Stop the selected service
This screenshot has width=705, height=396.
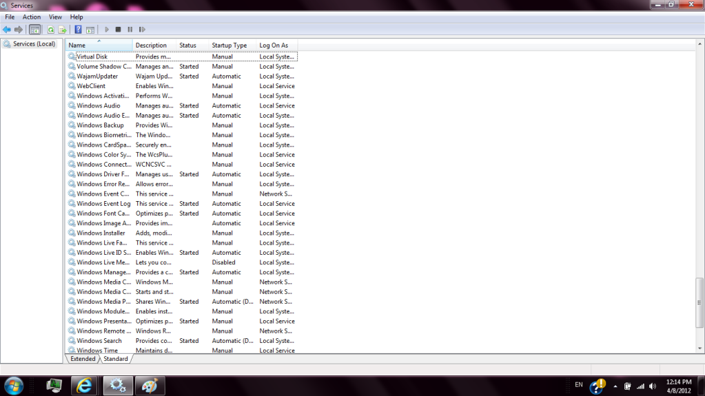[119, 30]
